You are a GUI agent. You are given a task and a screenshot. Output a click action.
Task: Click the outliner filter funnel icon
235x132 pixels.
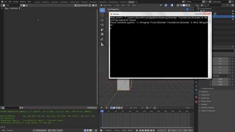228,5
